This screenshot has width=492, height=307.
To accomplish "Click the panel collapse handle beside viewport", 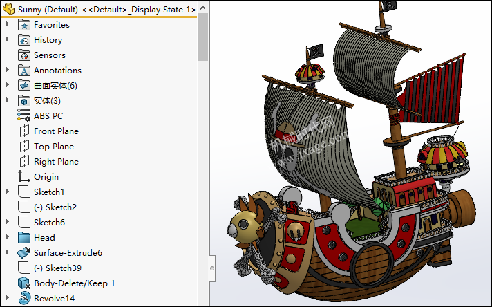I will (212, 268).
